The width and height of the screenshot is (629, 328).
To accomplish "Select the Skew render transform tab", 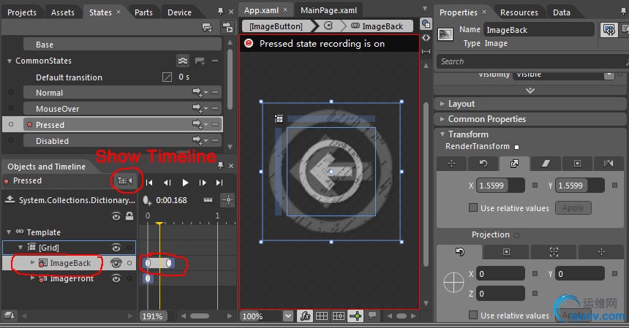I will (x=546, y=164).
